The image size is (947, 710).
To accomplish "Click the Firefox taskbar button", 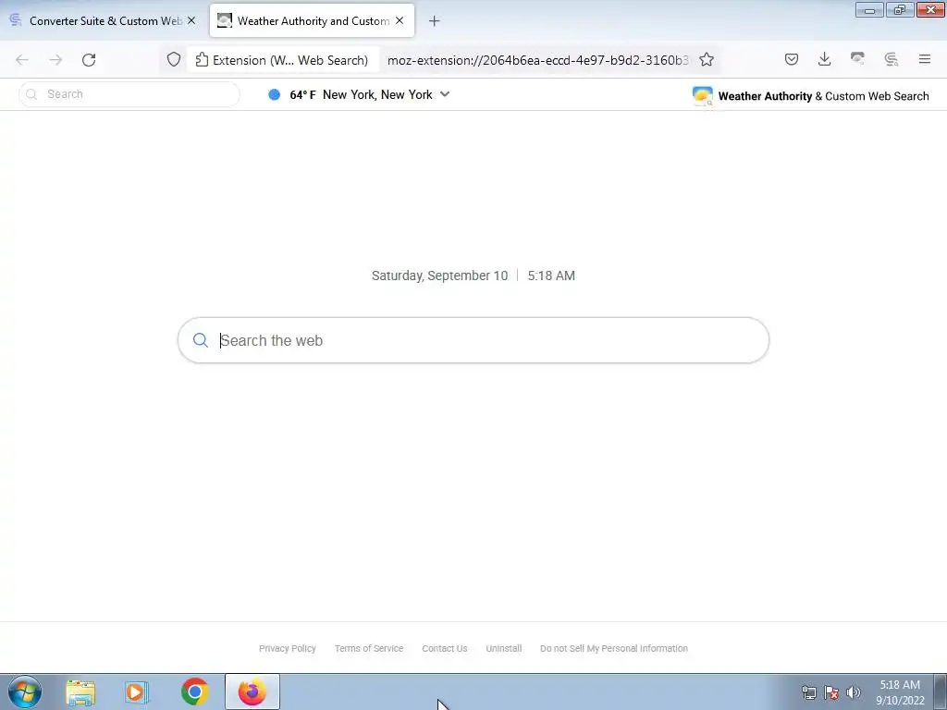I will click(252, 692).
